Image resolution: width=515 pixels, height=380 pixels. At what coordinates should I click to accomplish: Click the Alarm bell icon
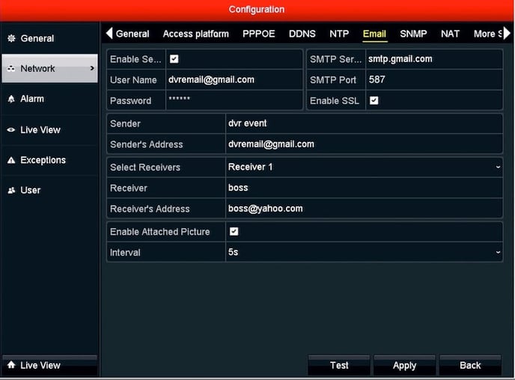(x=11, y=99)
